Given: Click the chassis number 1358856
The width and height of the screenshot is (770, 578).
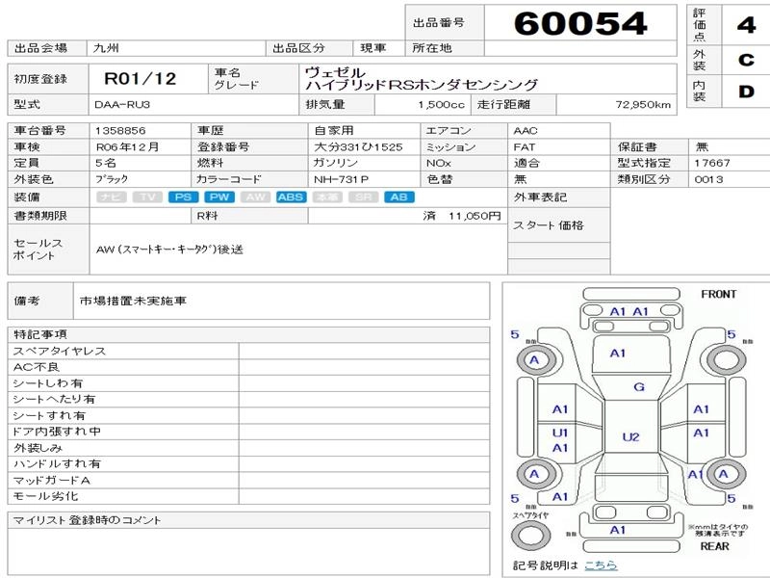Looking at the screenshot, I should [x=120, y=131].
